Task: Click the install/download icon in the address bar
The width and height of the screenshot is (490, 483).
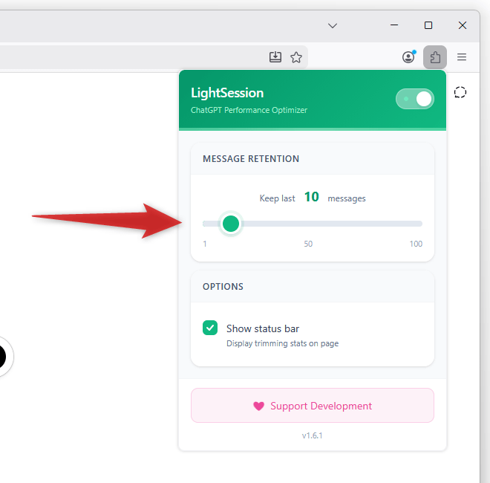Action: coord(275,57)
